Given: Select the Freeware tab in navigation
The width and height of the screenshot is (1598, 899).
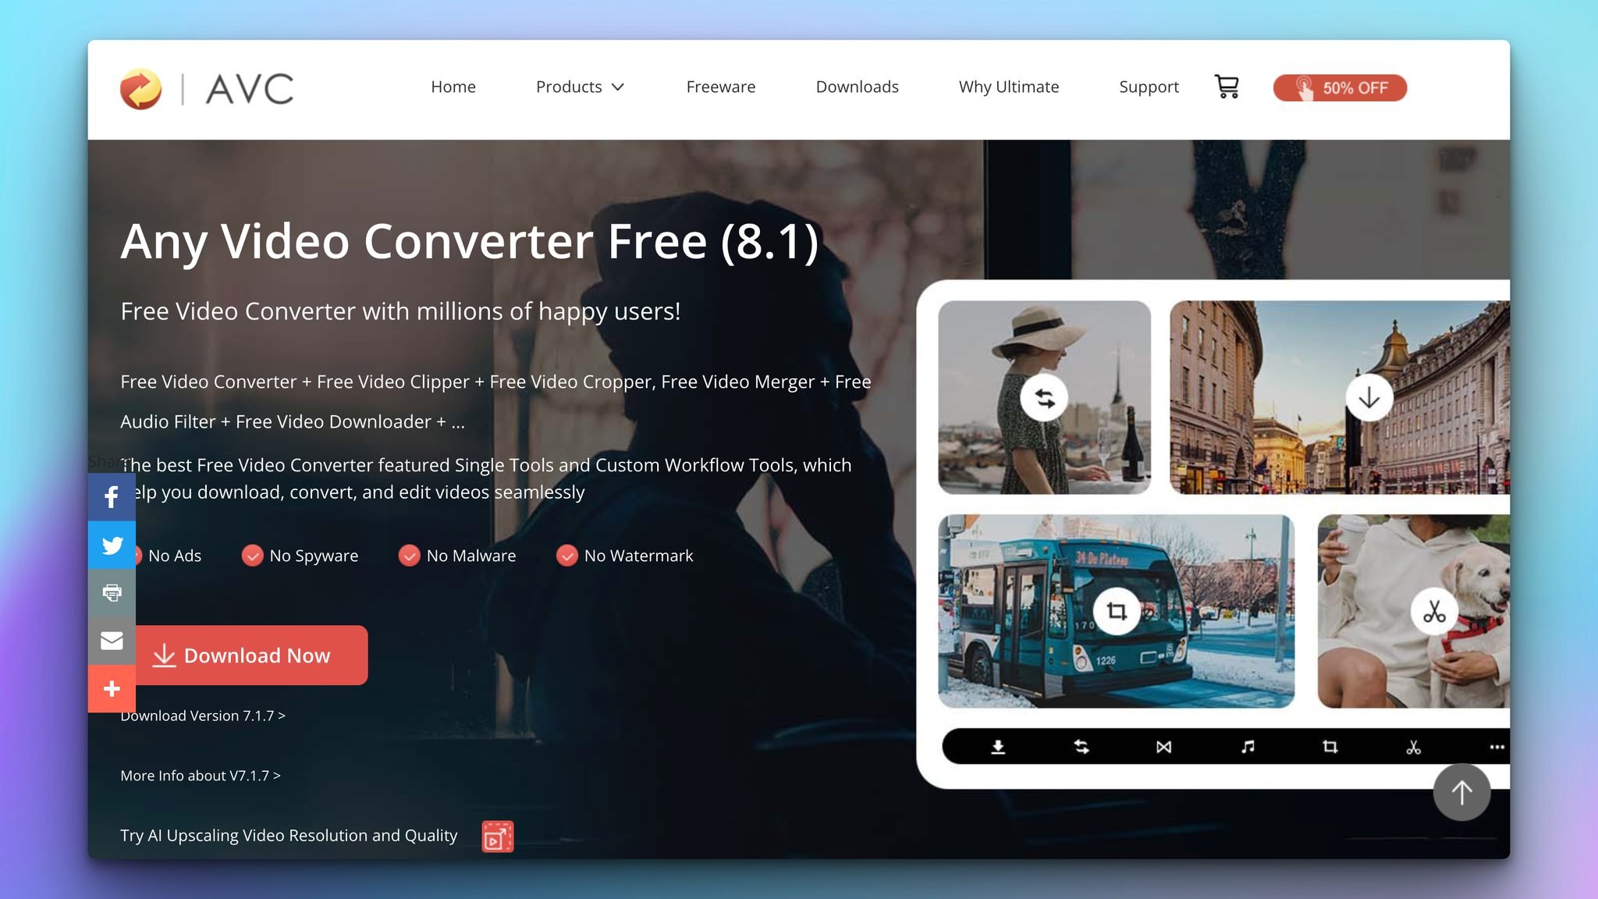Looking at the screenshot, I should (720, 86).
